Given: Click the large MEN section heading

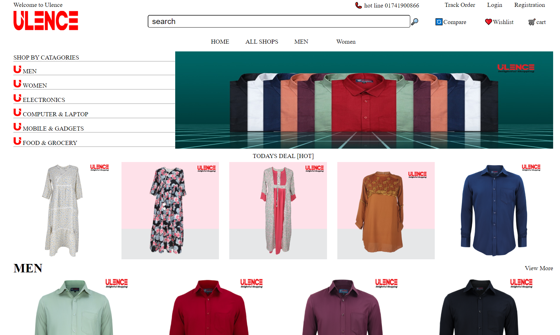Looking at the screenshot, I should click(28, 268).
